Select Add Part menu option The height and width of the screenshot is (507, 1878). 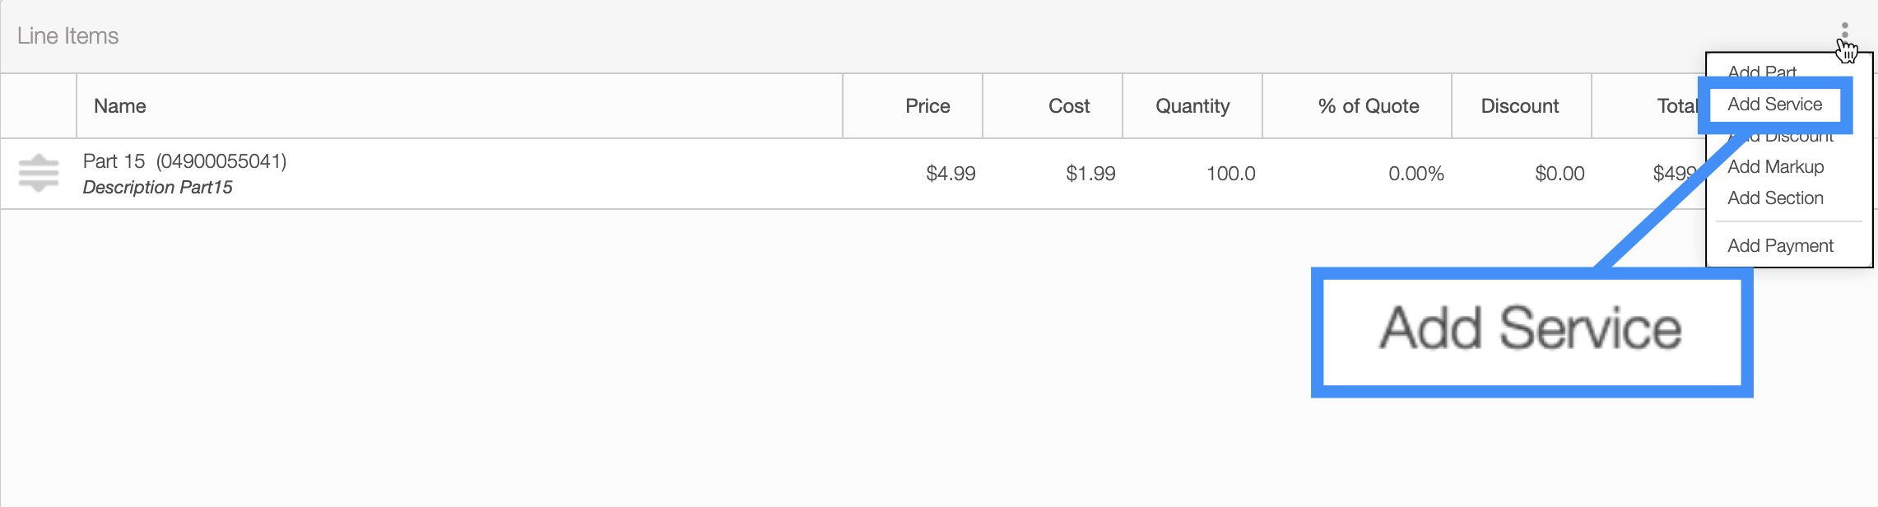click(1762, 69)
